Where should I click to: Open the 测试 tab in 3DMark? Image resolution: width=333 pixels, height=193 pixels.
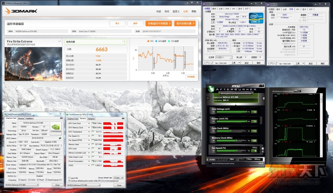click(167, 11)
